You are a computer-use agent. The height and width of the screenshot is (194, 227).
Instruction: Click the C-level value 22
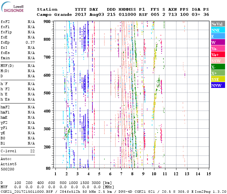32,151
